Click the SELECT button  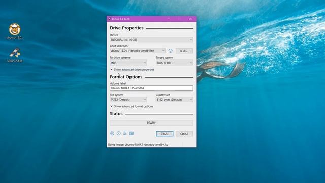(x=184, y=51)
